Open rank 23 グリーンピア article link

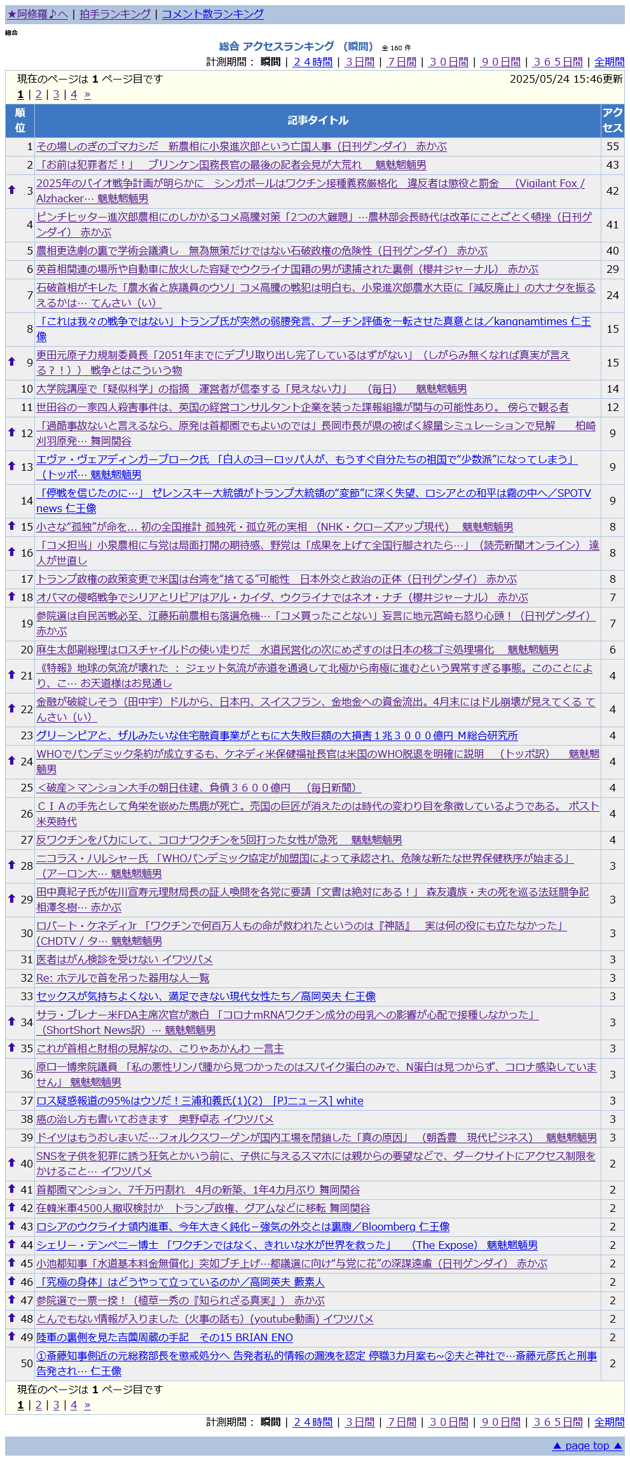click(277, 735)
